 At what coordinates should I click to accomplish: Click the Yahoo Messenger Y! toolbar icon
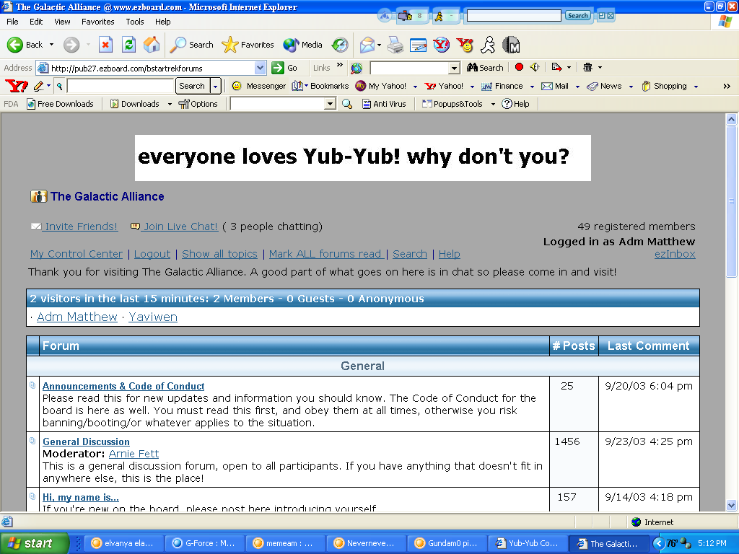click(x=442, y=45)
